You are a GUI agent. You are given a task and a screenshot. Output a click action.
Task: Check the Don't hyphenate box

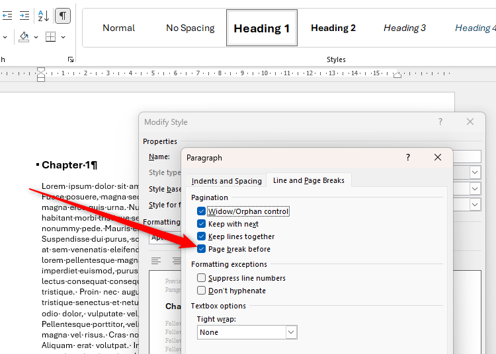click(202, 291)
